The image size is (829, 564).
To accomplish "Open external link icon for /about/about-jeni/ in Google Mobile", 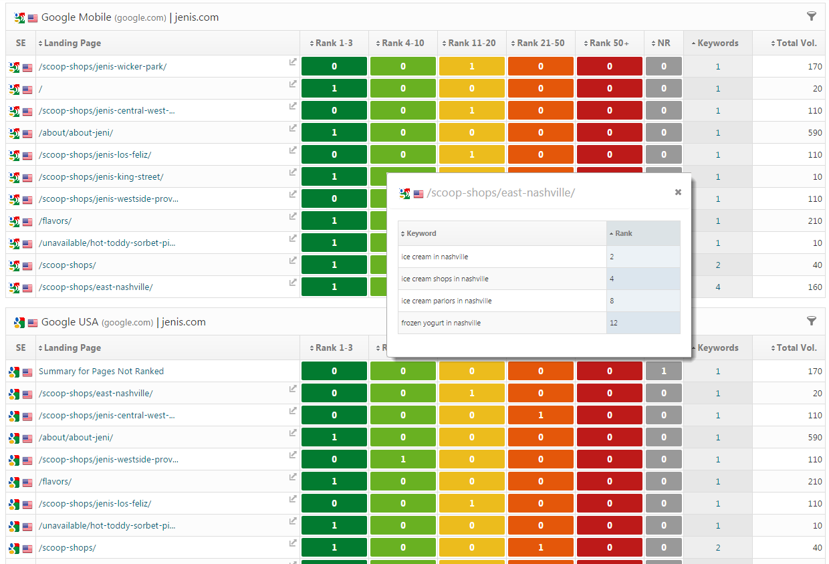I will click(293, 128).
